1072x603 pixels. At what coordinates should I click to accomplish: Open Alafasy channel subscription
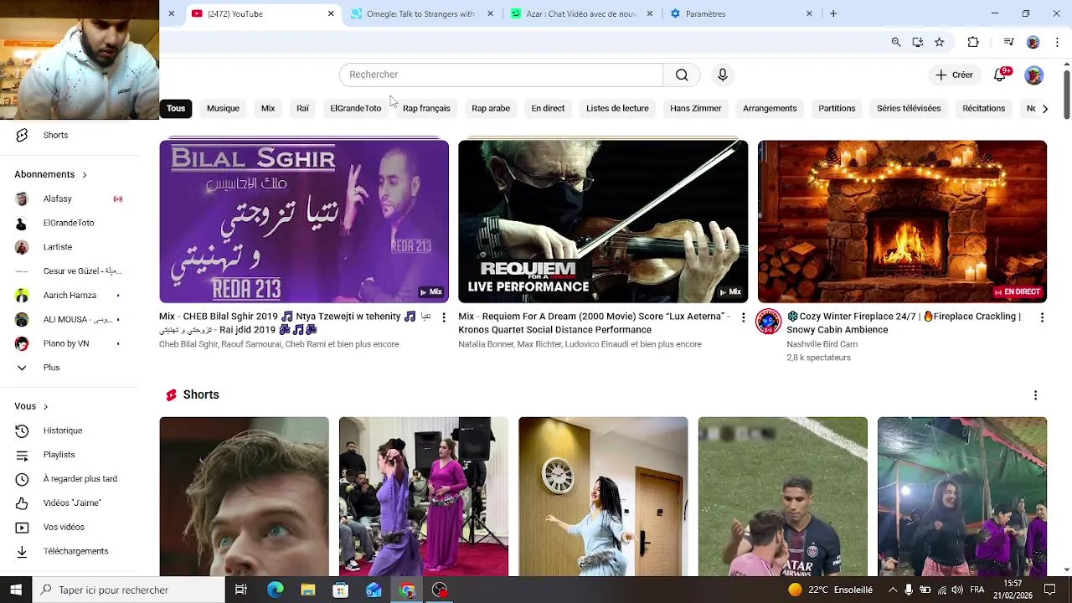69,198
